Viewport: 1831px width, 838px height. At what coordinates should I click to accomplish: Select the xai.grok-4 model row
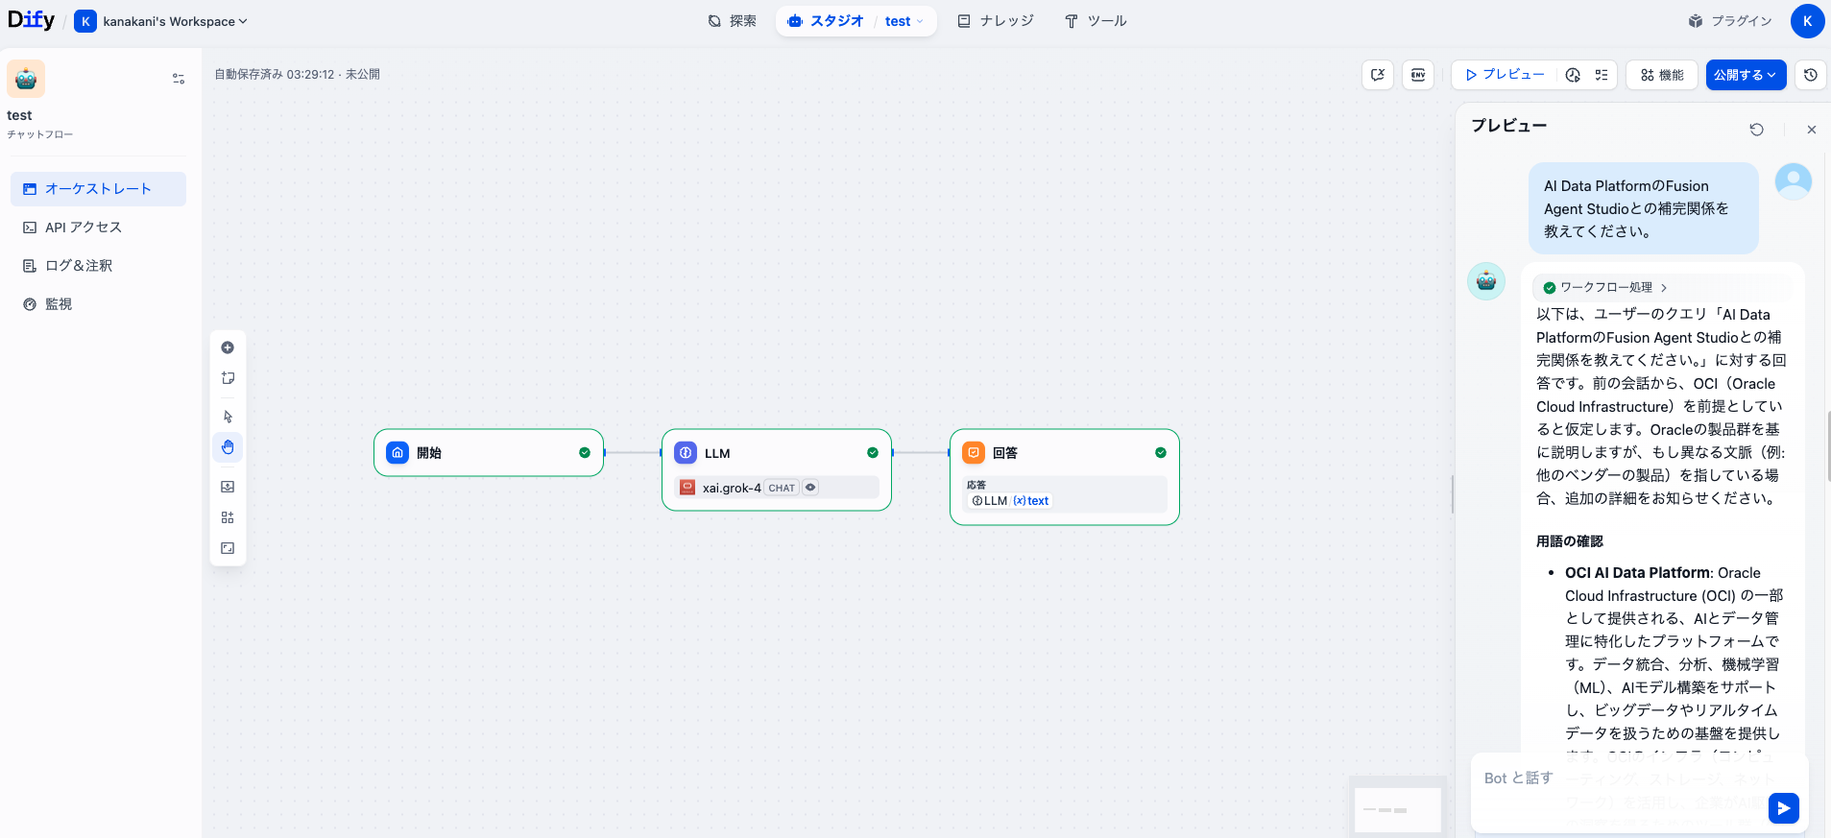(777, 488)
